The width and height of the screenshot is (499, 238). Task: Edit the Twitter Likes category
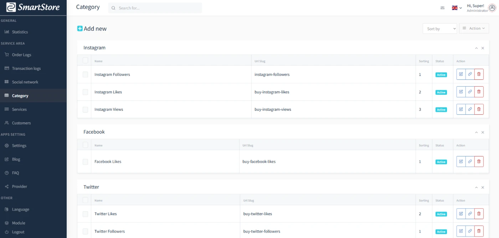coord(461,214)
